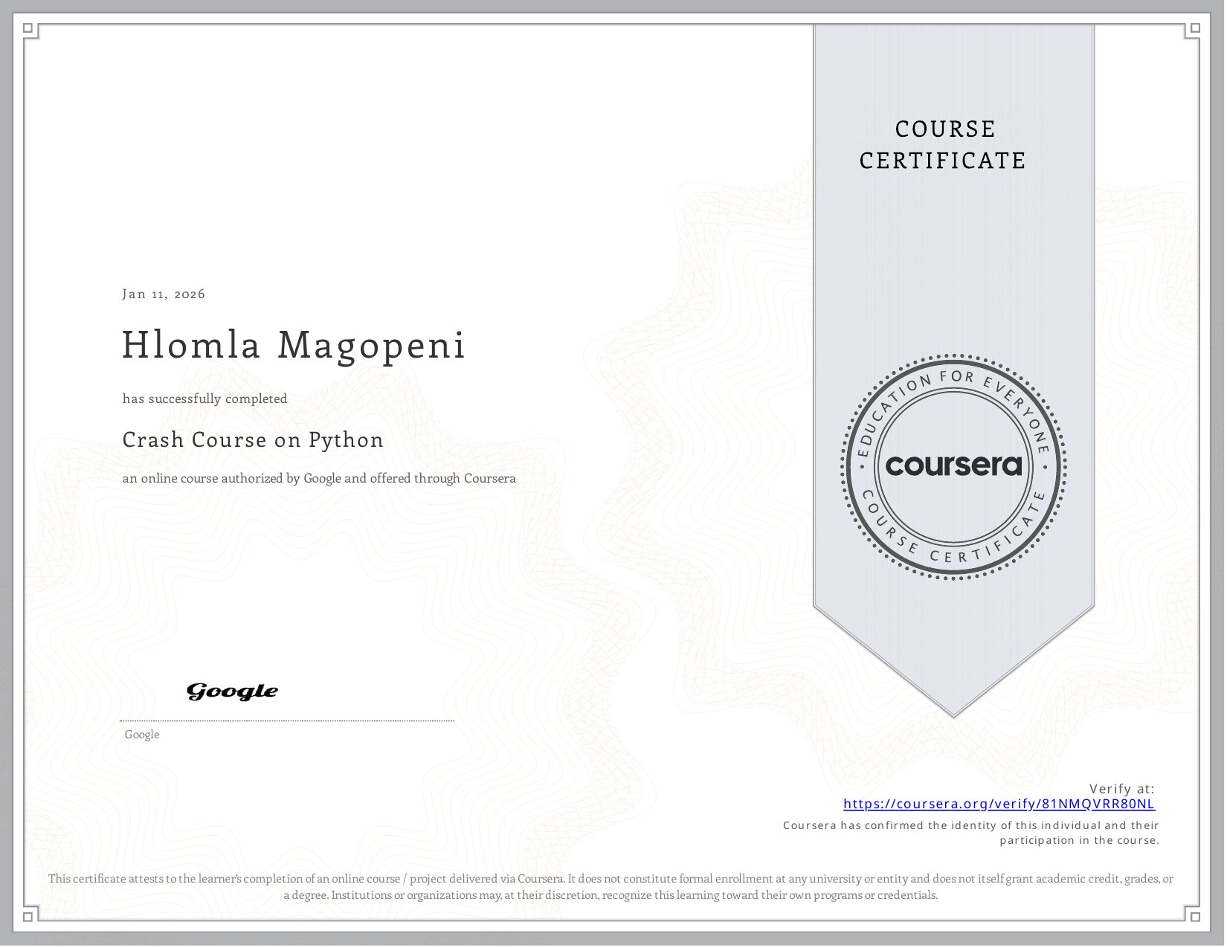
Task: Click the date Jan 11, 2026
Action: [x=164, y=294]
